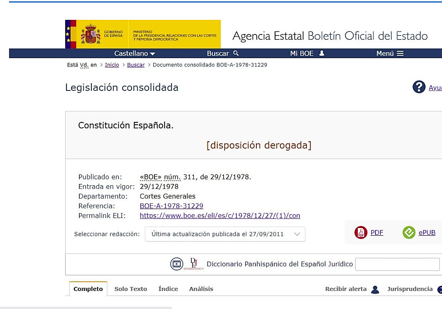This screenshot has height=309, width=442.
Task: Click the question mark help icon
Action: pos(419,87)
